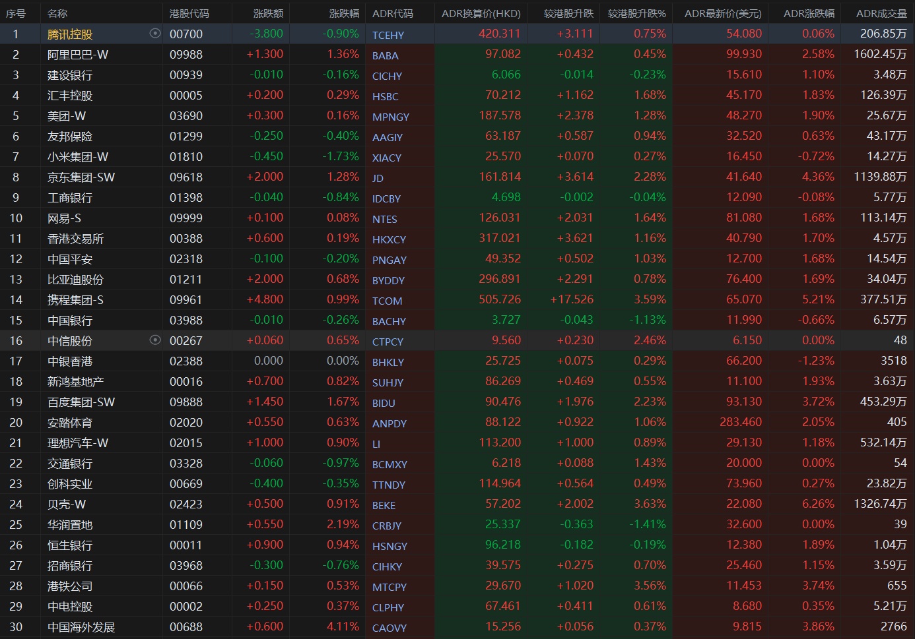
Task: Click the ADR换算价(HKD) column header
Action: point(481,13)
